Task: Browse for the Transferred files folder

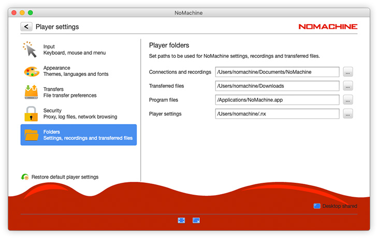Action: 348,86
